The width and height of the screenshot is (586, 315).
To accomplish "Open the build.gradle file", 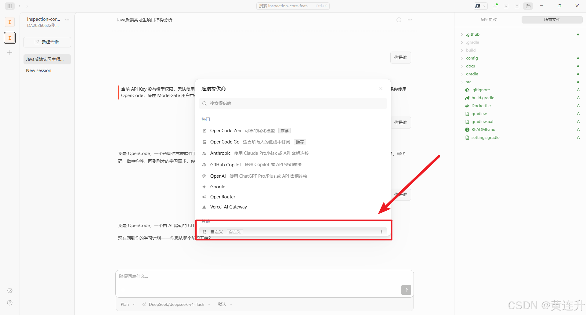I will pyautogui.click(x=483, y=98).
